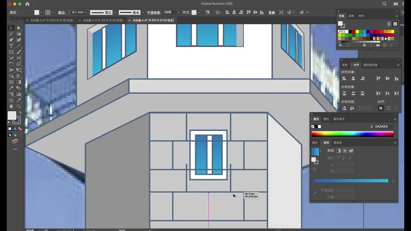The image size is (411, 231).
Task: Click the 描边 stroke label link
Action: (x=62, y=13)
